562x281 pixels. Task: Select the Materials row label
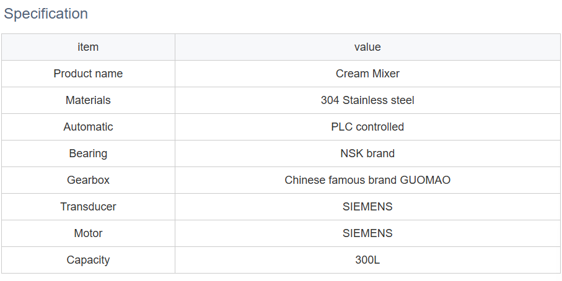(x=88, y=100)
